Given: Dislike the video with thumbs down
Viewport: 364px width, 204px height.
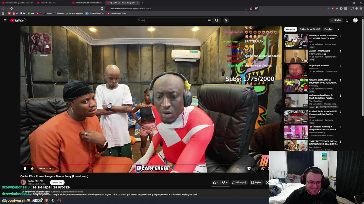Looking at the screenshot, I should click(225, 182).
